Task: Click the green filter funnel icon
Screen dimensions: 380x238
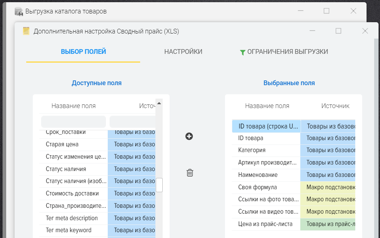Action: point(242,52)
